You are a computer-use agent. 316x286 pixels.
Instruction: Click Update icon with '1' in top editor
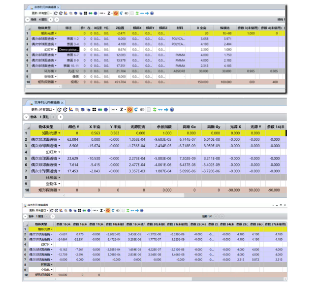[x=56, y=13]
